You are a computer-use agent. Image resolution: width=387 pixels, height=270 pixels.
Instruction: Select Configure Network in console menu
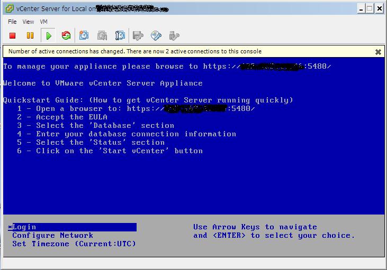pyautogui.click(x=52, y=236)
